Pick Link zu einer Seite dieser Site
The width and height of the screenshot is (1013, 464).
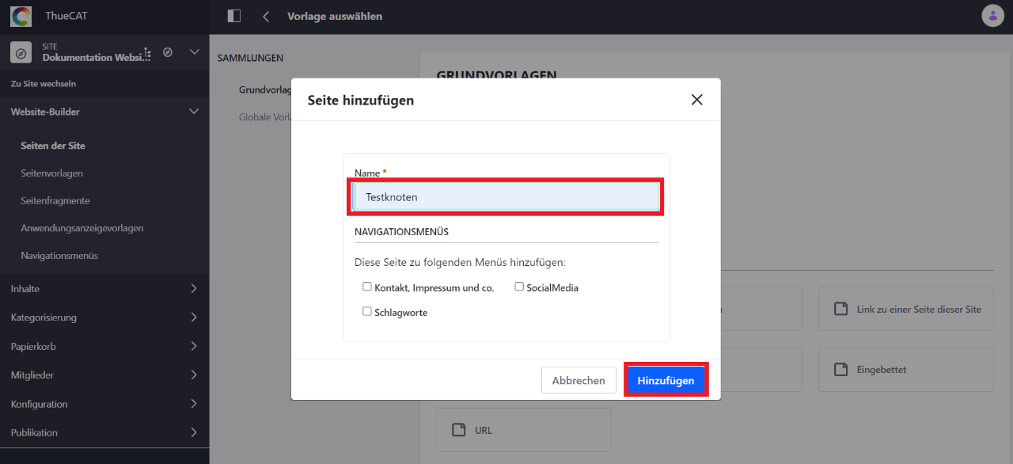pos(905,309)
